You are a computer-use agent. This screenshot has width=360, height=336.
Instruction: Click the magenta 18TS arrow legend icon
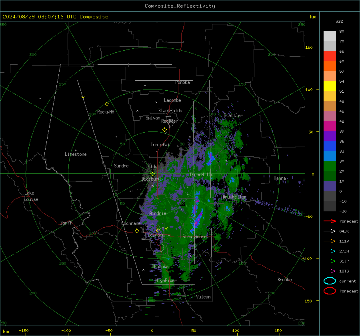click(330, 271)
